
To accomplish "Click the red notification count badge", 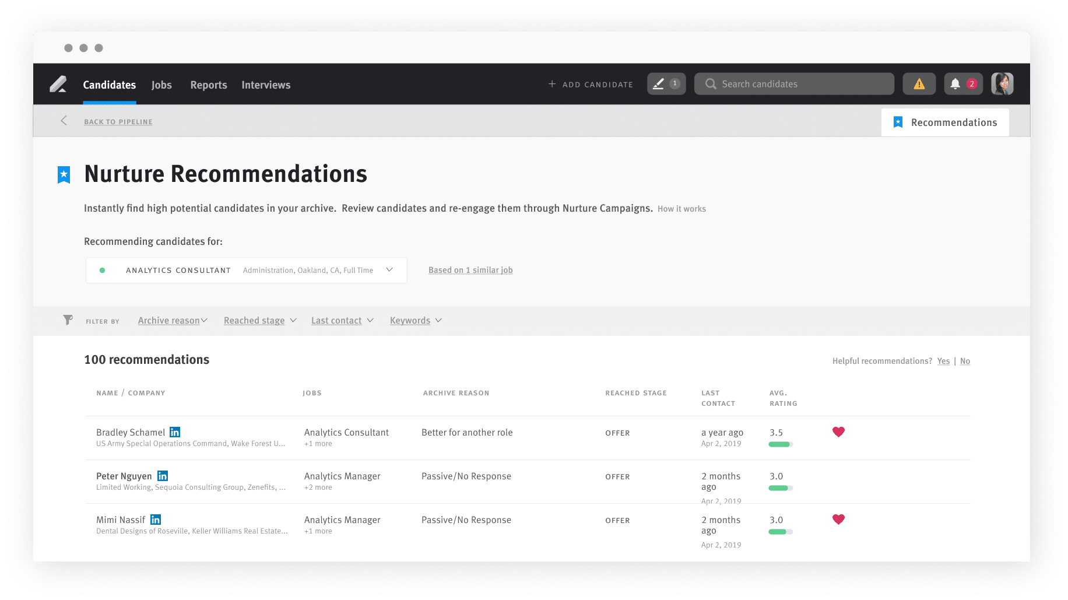I will click(972, 84).
